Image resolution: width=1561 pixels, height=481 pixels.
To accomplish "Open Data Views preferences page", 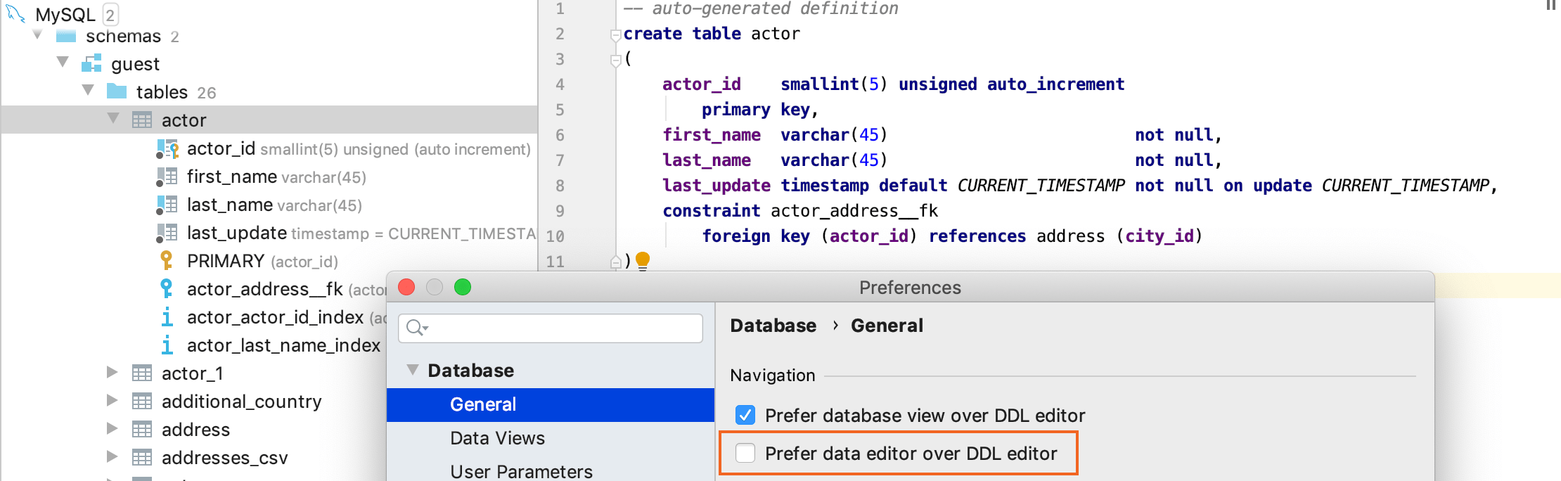I will pos(498,438).
